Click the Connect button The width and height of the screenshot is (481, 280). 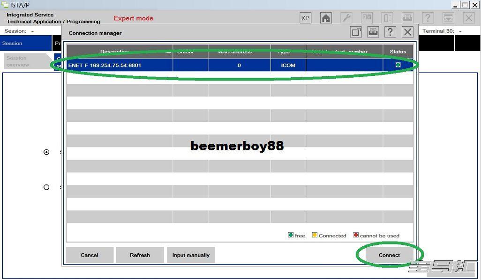click(x=389, y=255)
